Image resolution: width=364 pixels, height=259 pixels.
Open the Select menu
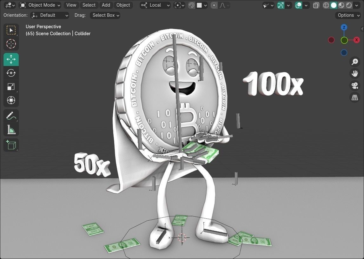[89, 5]
